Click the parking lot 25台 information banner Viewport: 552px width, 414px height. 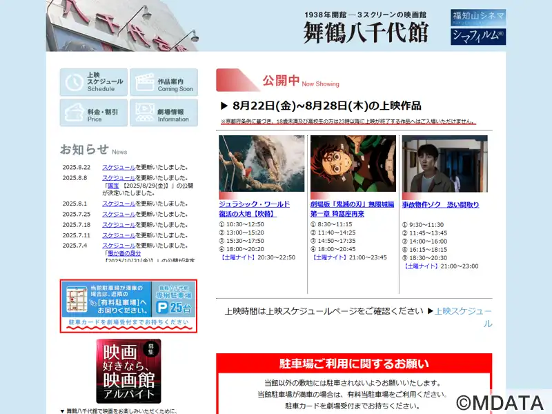click(128, 306)
